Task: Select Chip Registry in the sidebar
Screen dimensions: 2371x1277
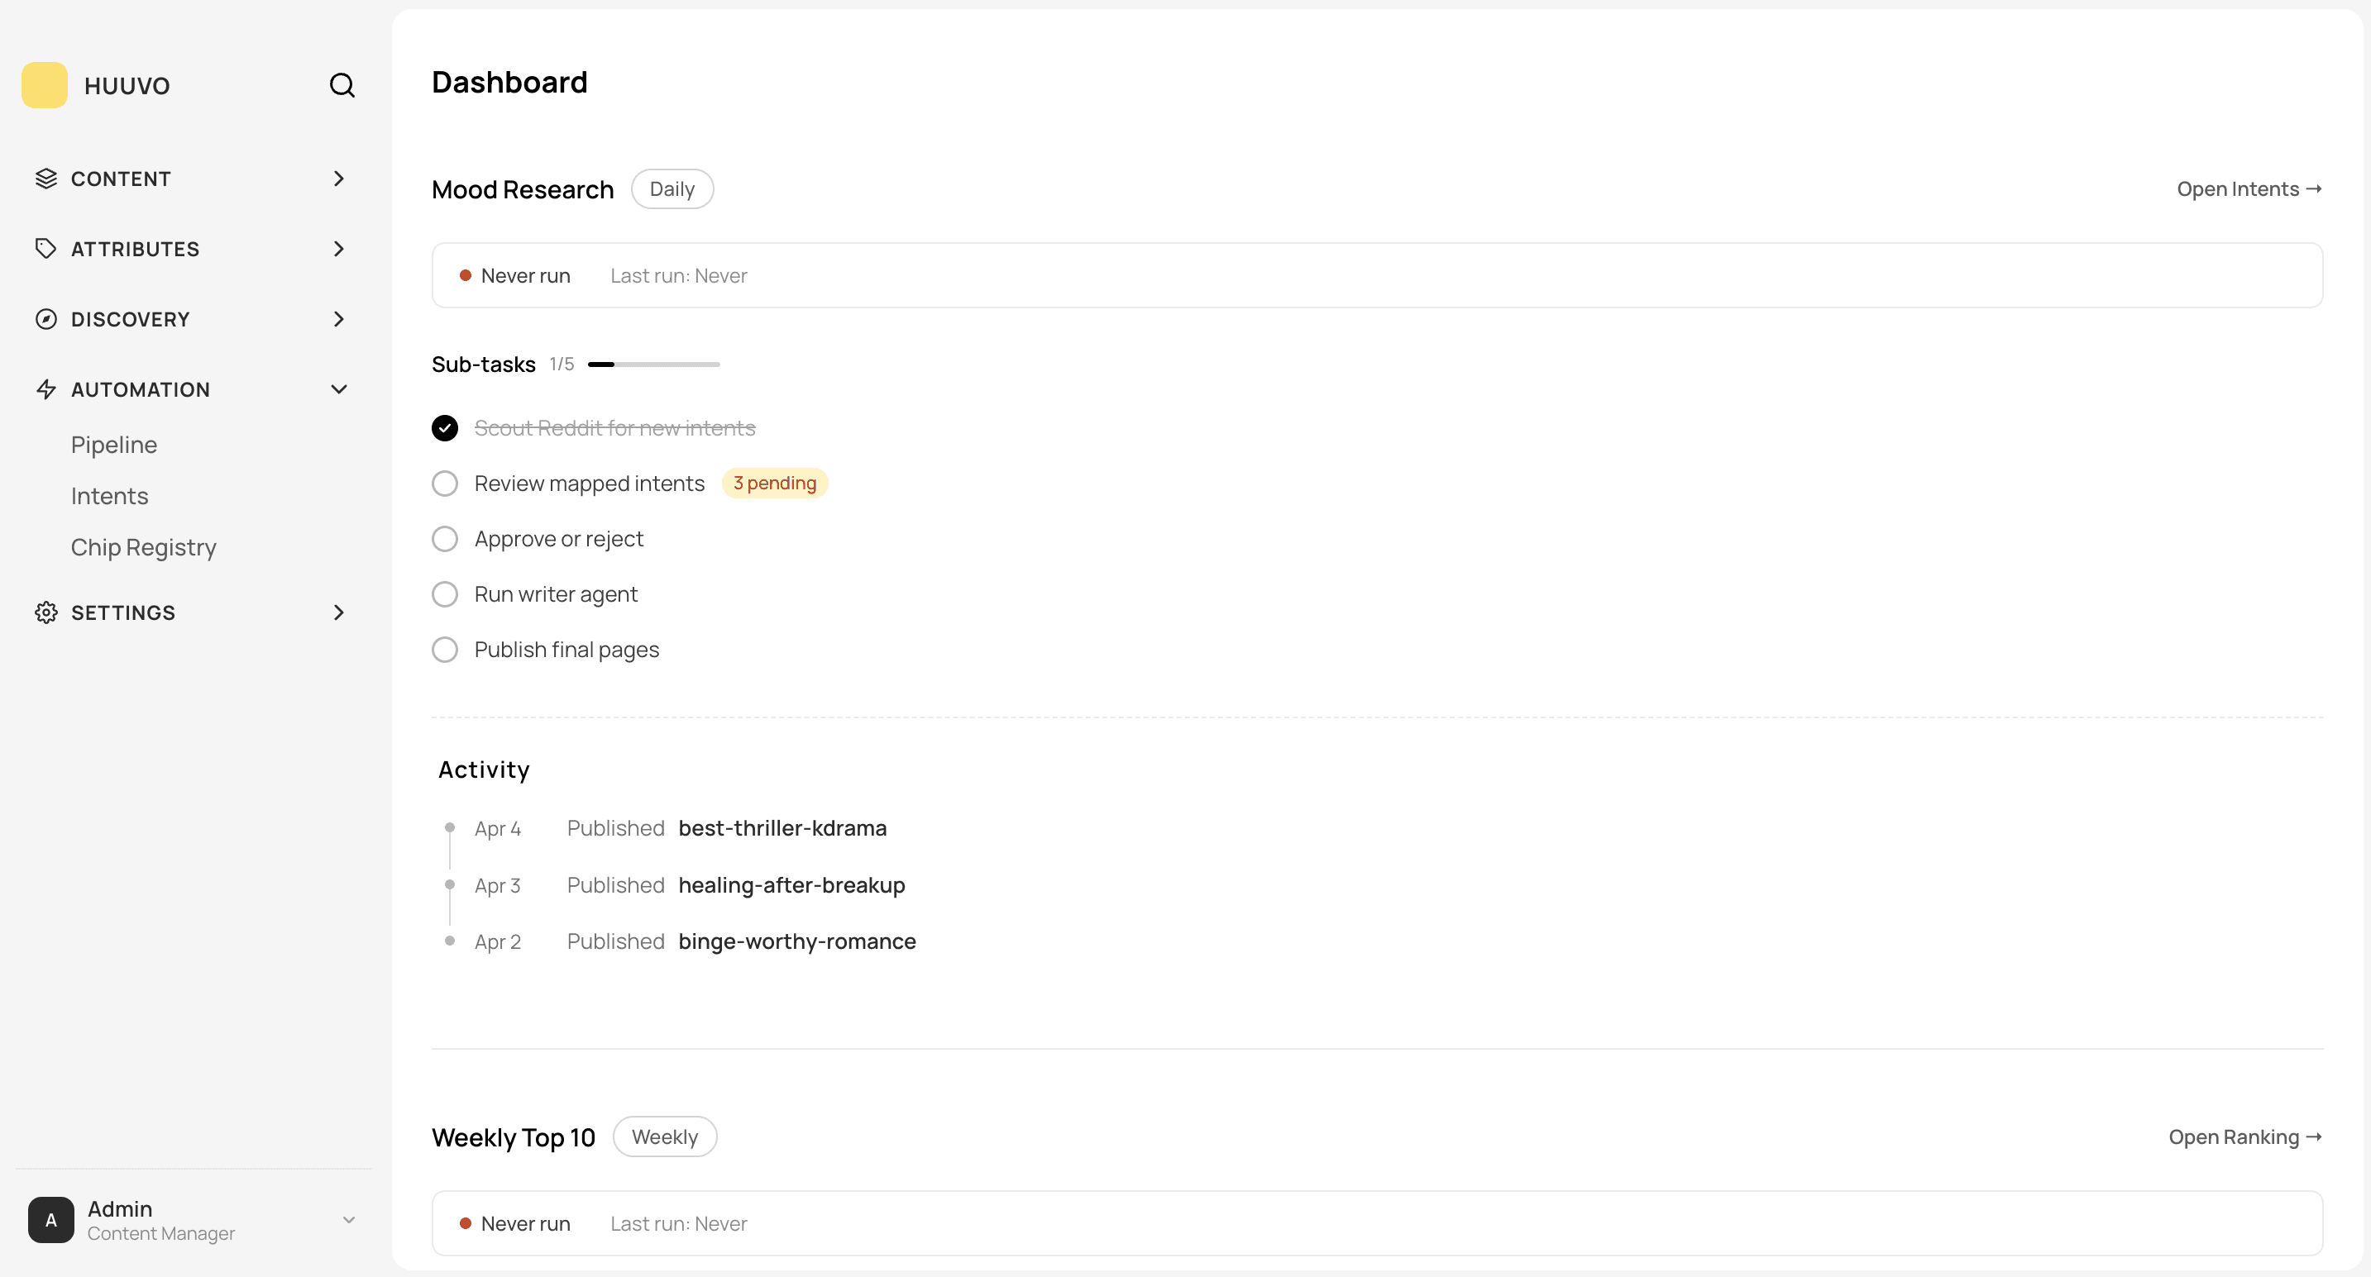Action: pyautogui.click(x=143, y=546)
